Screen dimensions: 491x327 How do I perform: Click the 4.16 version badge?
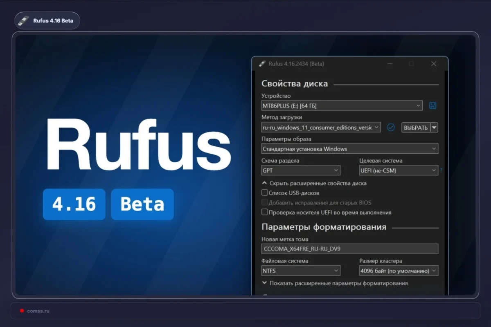pyautogui.click(x=74, y=204)
